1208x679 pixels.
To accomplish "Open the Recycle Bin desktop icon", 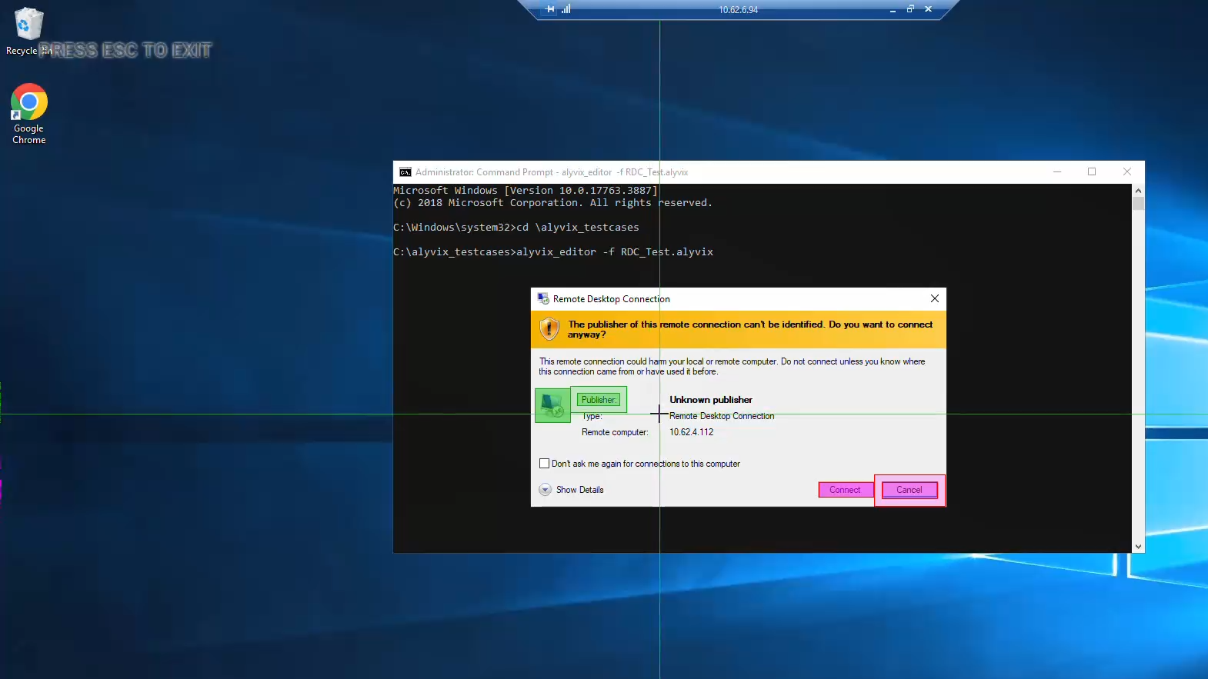I will coord(28,31).
